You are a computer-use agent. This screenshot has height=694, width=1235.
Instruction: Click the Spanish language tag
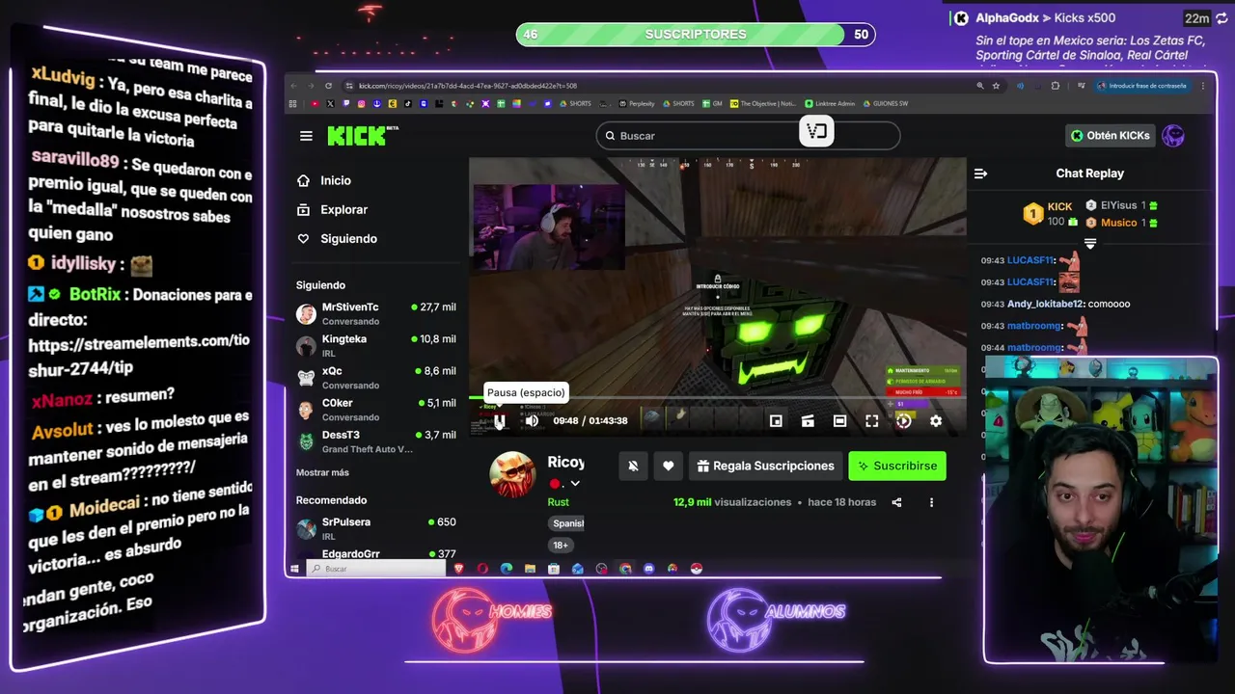pos(568,523)
